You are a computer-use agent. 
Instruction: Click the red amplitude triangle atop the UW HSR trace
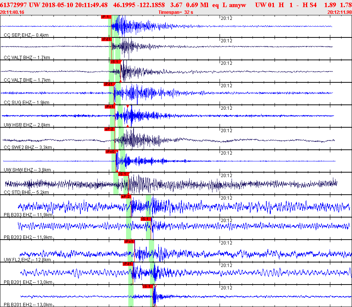[x=128, y=106]
